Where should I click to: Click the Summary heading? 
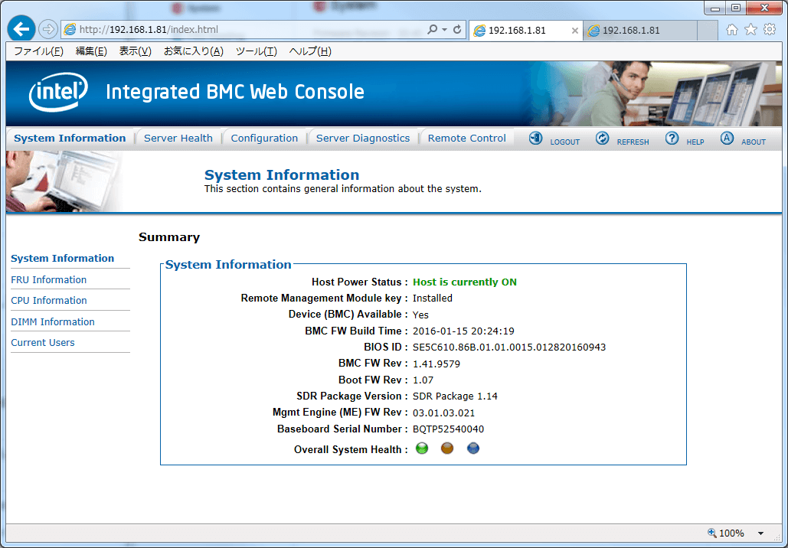[169, 237]
